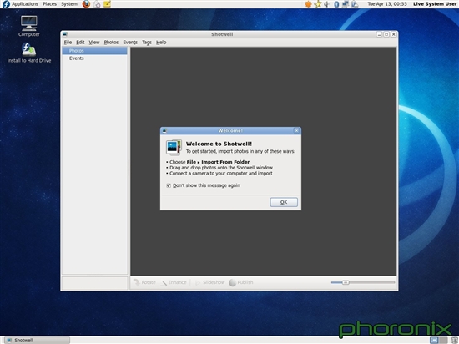Click the Shotwell photos icon in dialog

[x=174, y=147]
